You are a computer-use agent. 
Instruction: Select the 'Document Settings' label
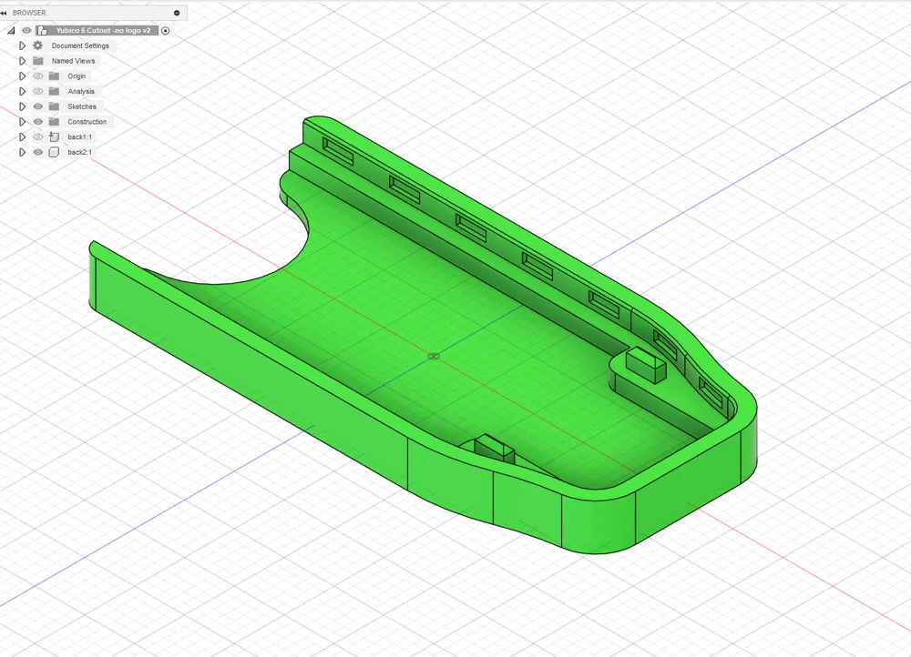pos(80,45)
